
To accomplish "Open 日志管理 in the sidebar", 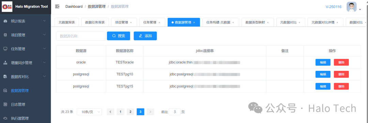I will tap(25, 104).
